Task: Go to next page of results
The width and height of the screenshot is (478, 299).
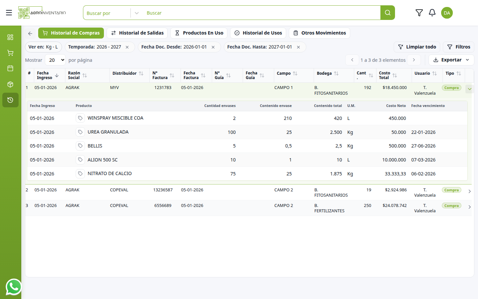Action: (x=414, y=60)
